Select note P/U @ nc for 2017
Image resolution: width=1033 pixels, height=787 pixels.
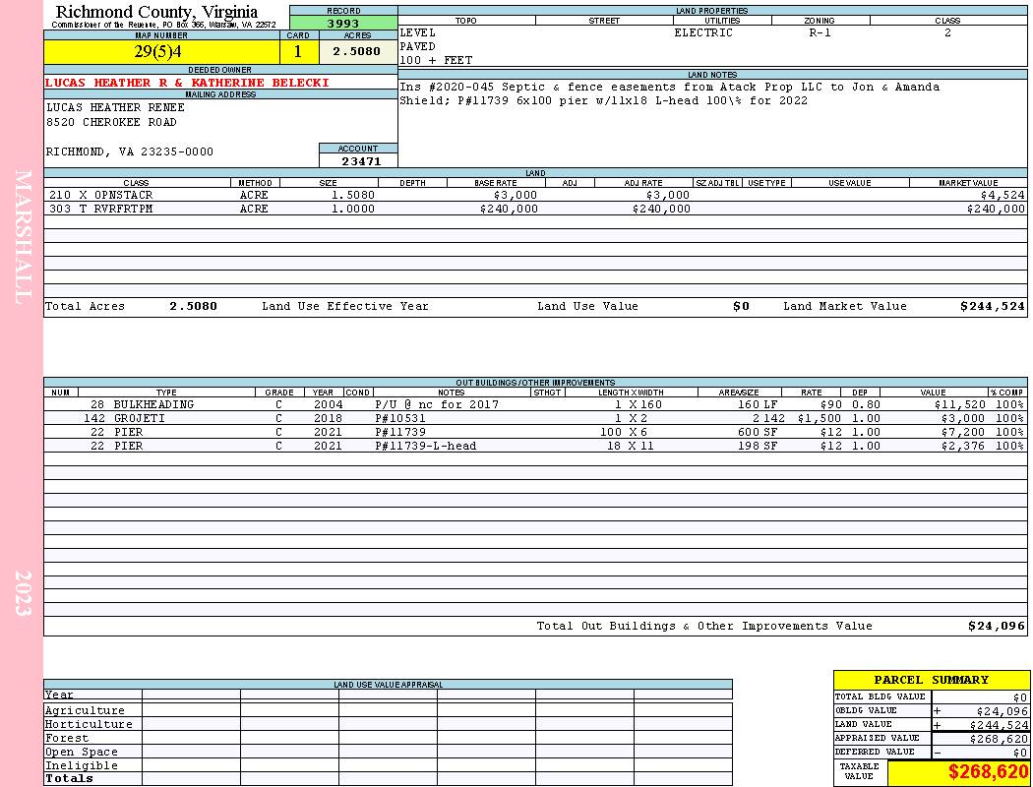pyautogui.click(x=437, y=405)
